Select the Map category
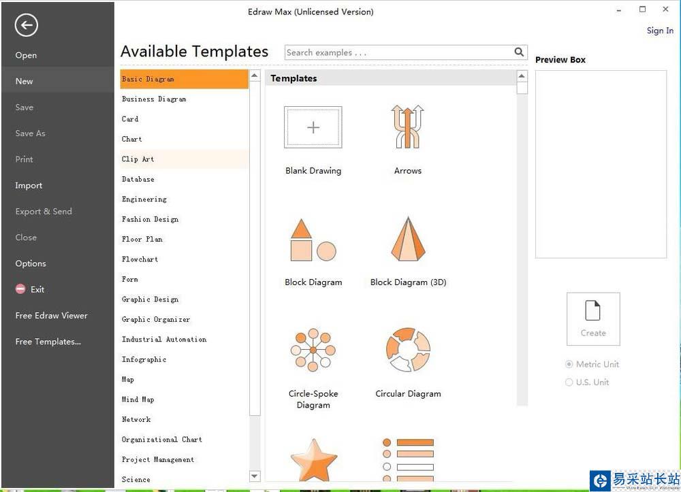 184,379
